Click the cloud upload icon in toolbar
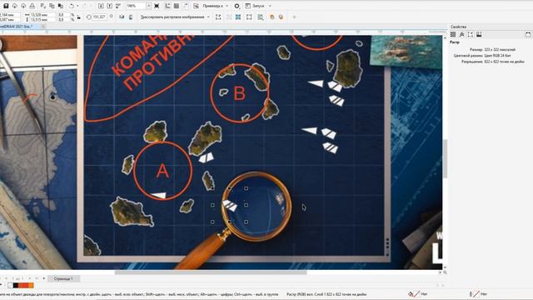The width and height of the screenshot is (533, 300). point(15,6)
